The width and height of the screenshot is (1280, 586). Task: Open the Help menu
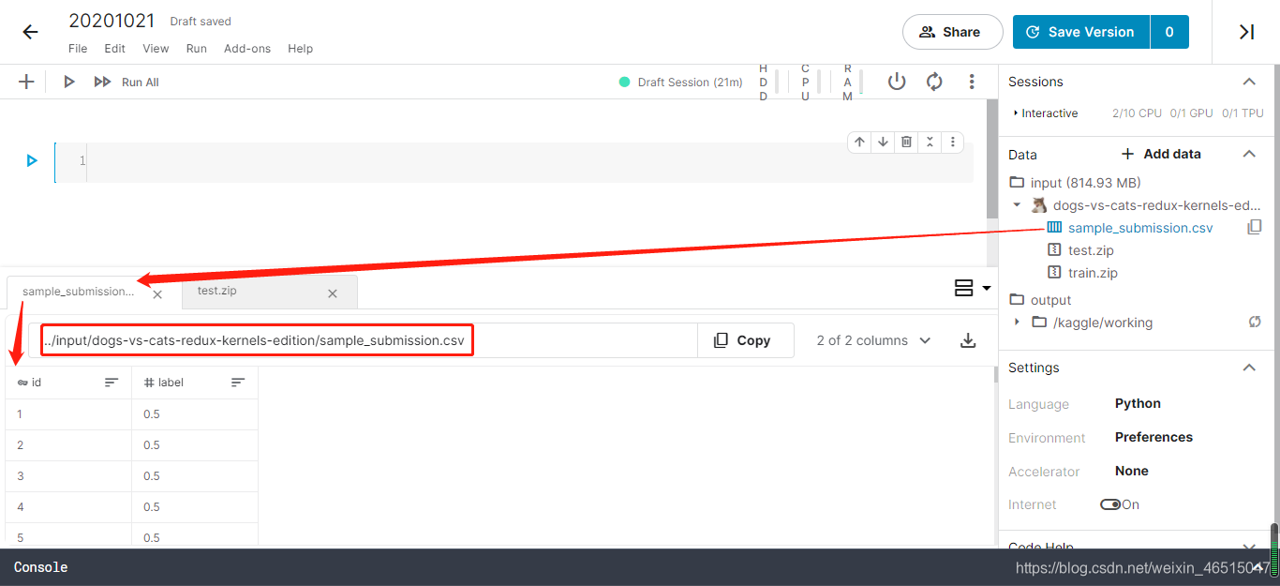(300, 49)
